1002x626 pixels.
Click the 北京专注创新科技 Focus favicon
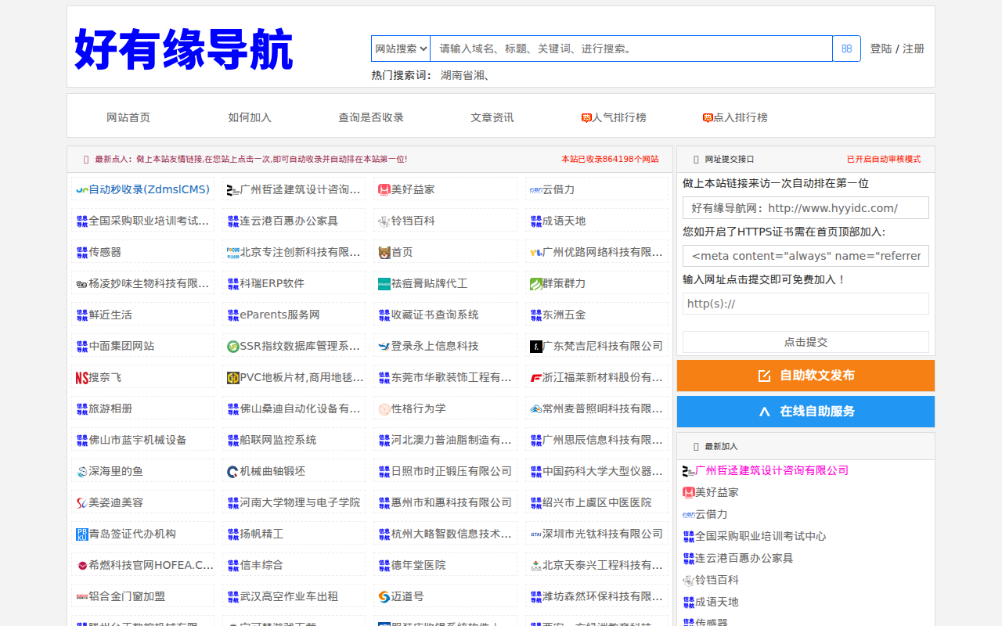click(x=233, y=253)
